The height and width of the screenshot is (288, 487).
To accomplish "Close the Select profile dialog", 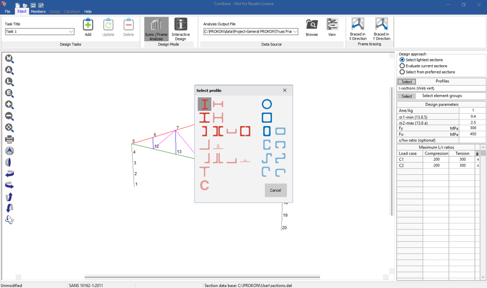I will [x=285, y=90].
